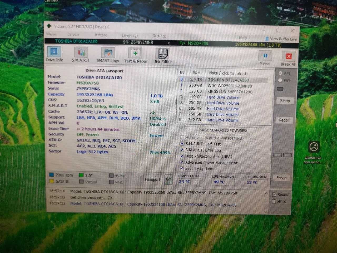Screen dimensions: 337x253
Task: Click the Virtual indicator box
Action: 81,182
